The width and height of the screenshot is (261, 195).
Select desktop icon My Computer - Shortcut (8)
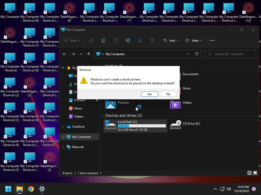point(30,62)
